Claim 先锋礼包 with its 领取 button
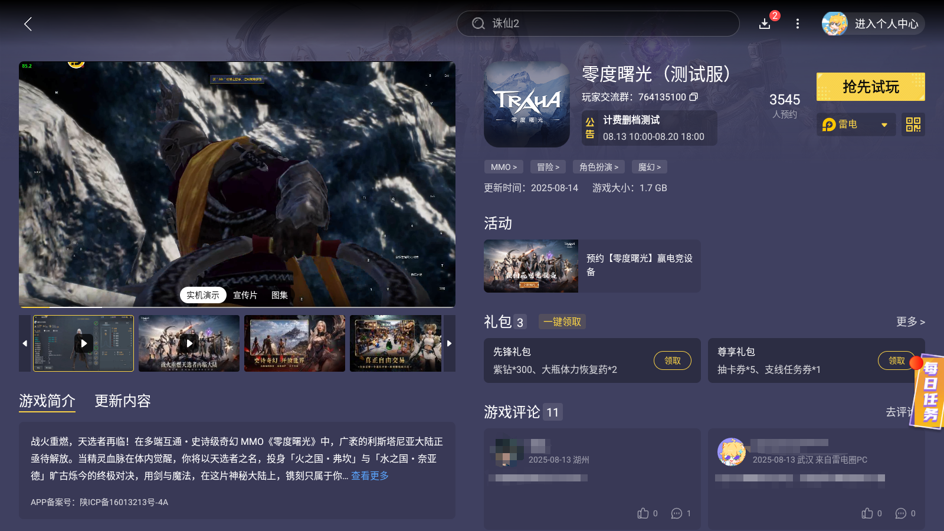This screenshot has height=531, width=944. pos(673,360)
